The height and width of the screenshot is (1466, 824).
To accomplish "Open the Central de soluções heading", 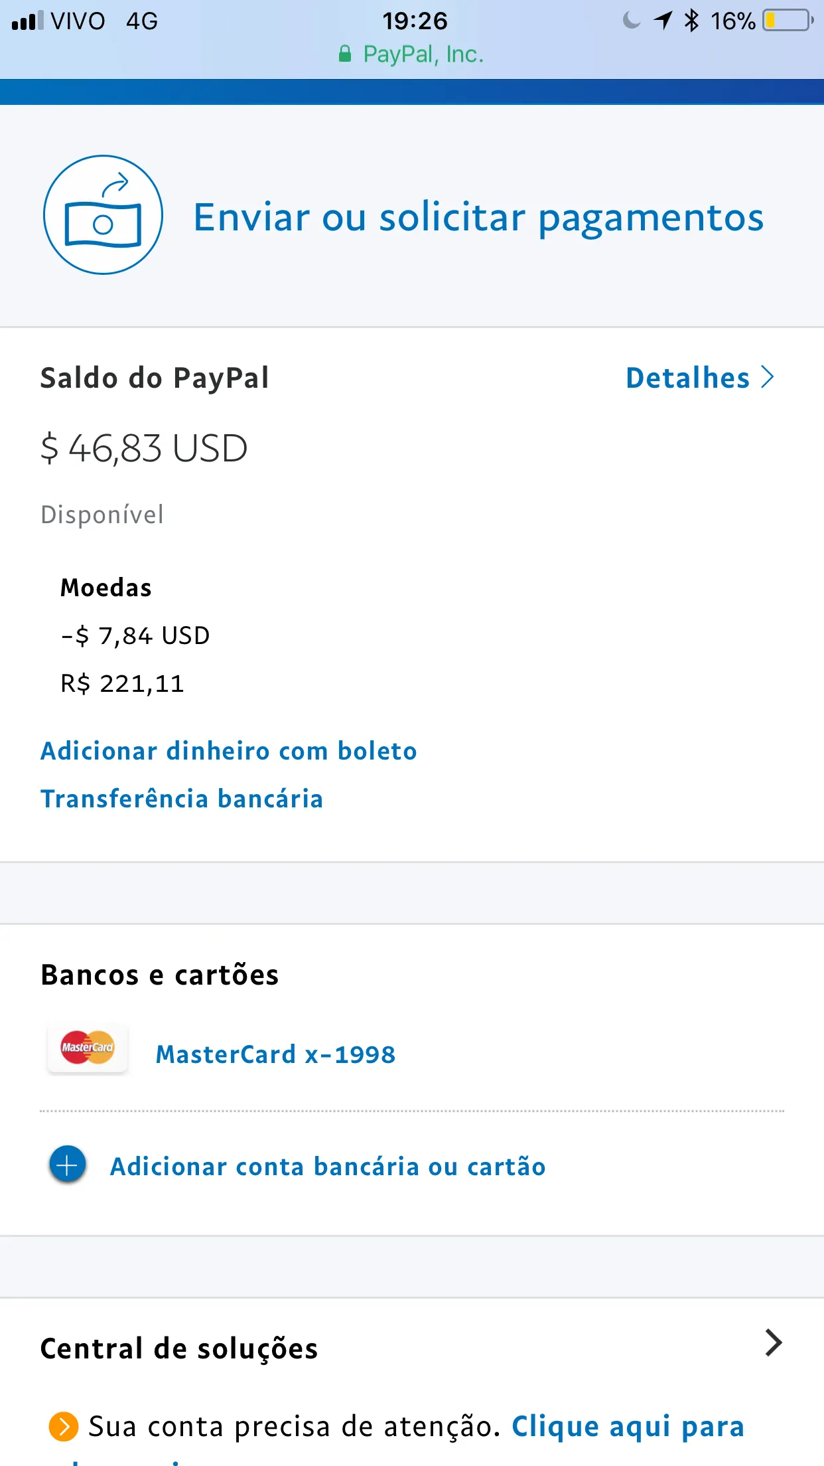I will [x=179, y=1349].
